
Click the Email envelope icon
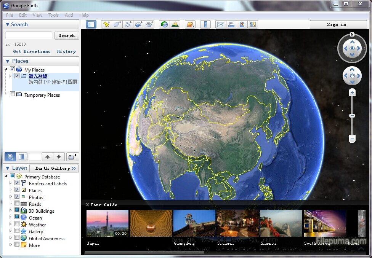pyautogui.click(x=221, y=24)
